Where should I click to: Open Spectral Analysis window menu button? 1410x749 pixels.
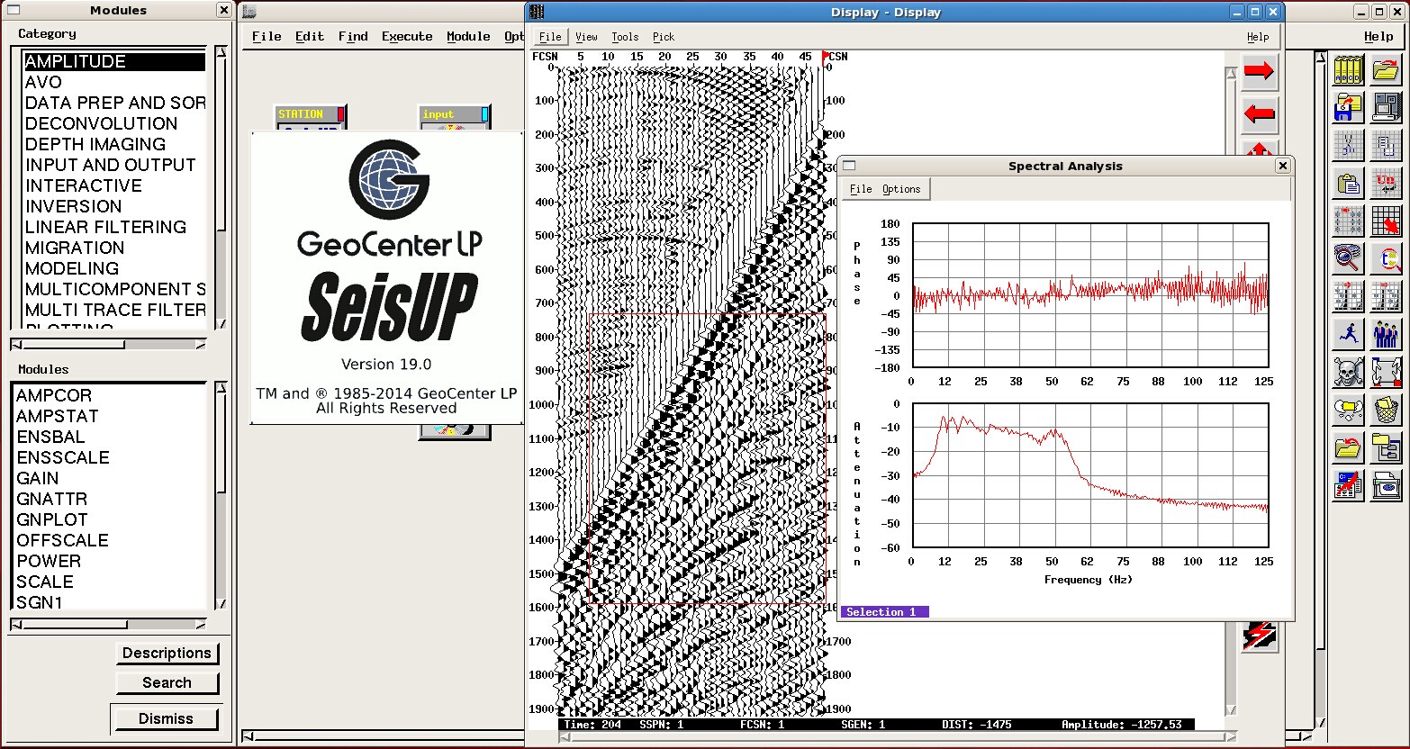click(848, 166)
